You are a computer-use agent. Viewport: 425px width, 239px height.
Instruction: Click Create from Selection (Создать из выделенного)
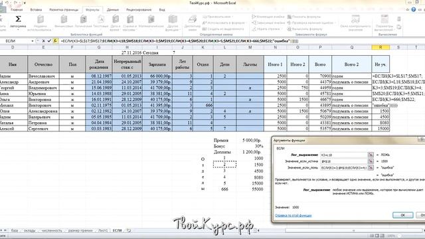pos(223,29)
